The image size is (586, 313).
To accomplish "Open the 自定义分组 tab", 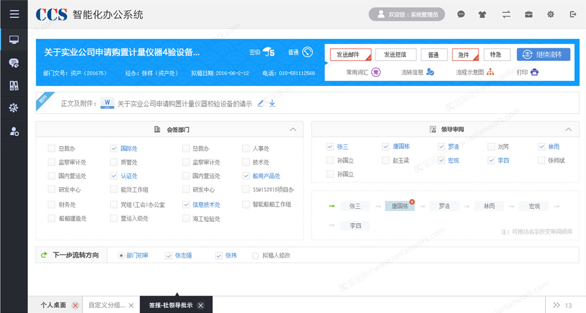I will click(x=106, y=305).
